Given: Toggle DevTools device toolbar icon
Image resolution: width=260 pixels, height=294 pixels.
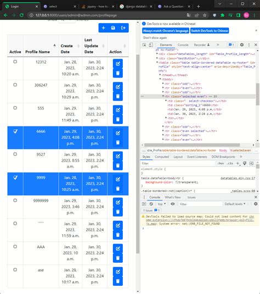Looking at the screenshot, I should click(x=151, y=45).
